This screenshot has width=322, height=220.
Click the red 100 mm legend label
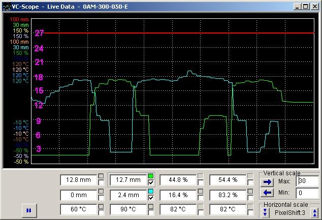tap(19, 19)
